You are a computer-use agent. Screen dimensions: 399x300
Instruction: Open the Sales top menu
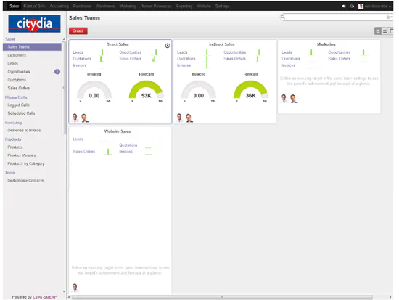15,6
